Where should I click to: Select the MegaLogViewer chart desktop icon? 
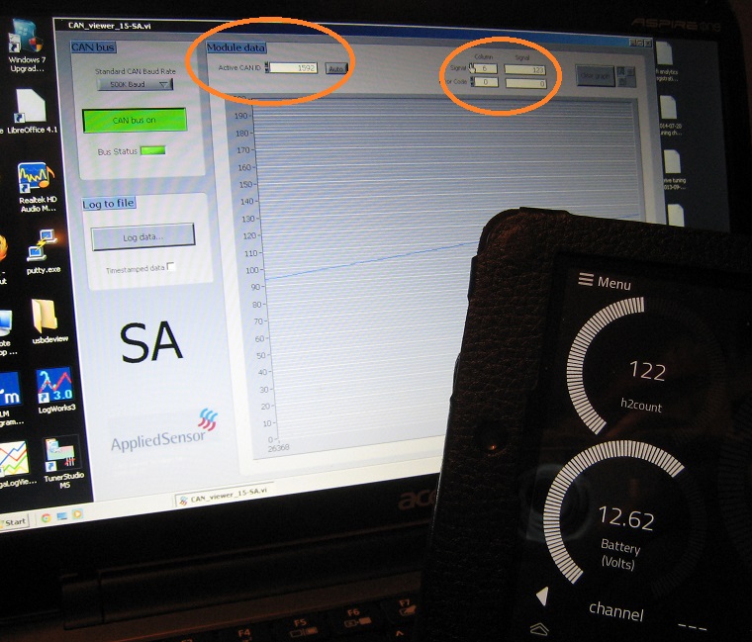click(15, 463)
